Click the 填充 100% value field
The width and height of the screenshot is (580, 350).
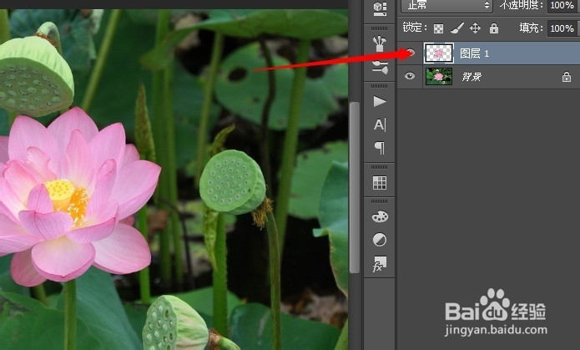pos(562,28)
